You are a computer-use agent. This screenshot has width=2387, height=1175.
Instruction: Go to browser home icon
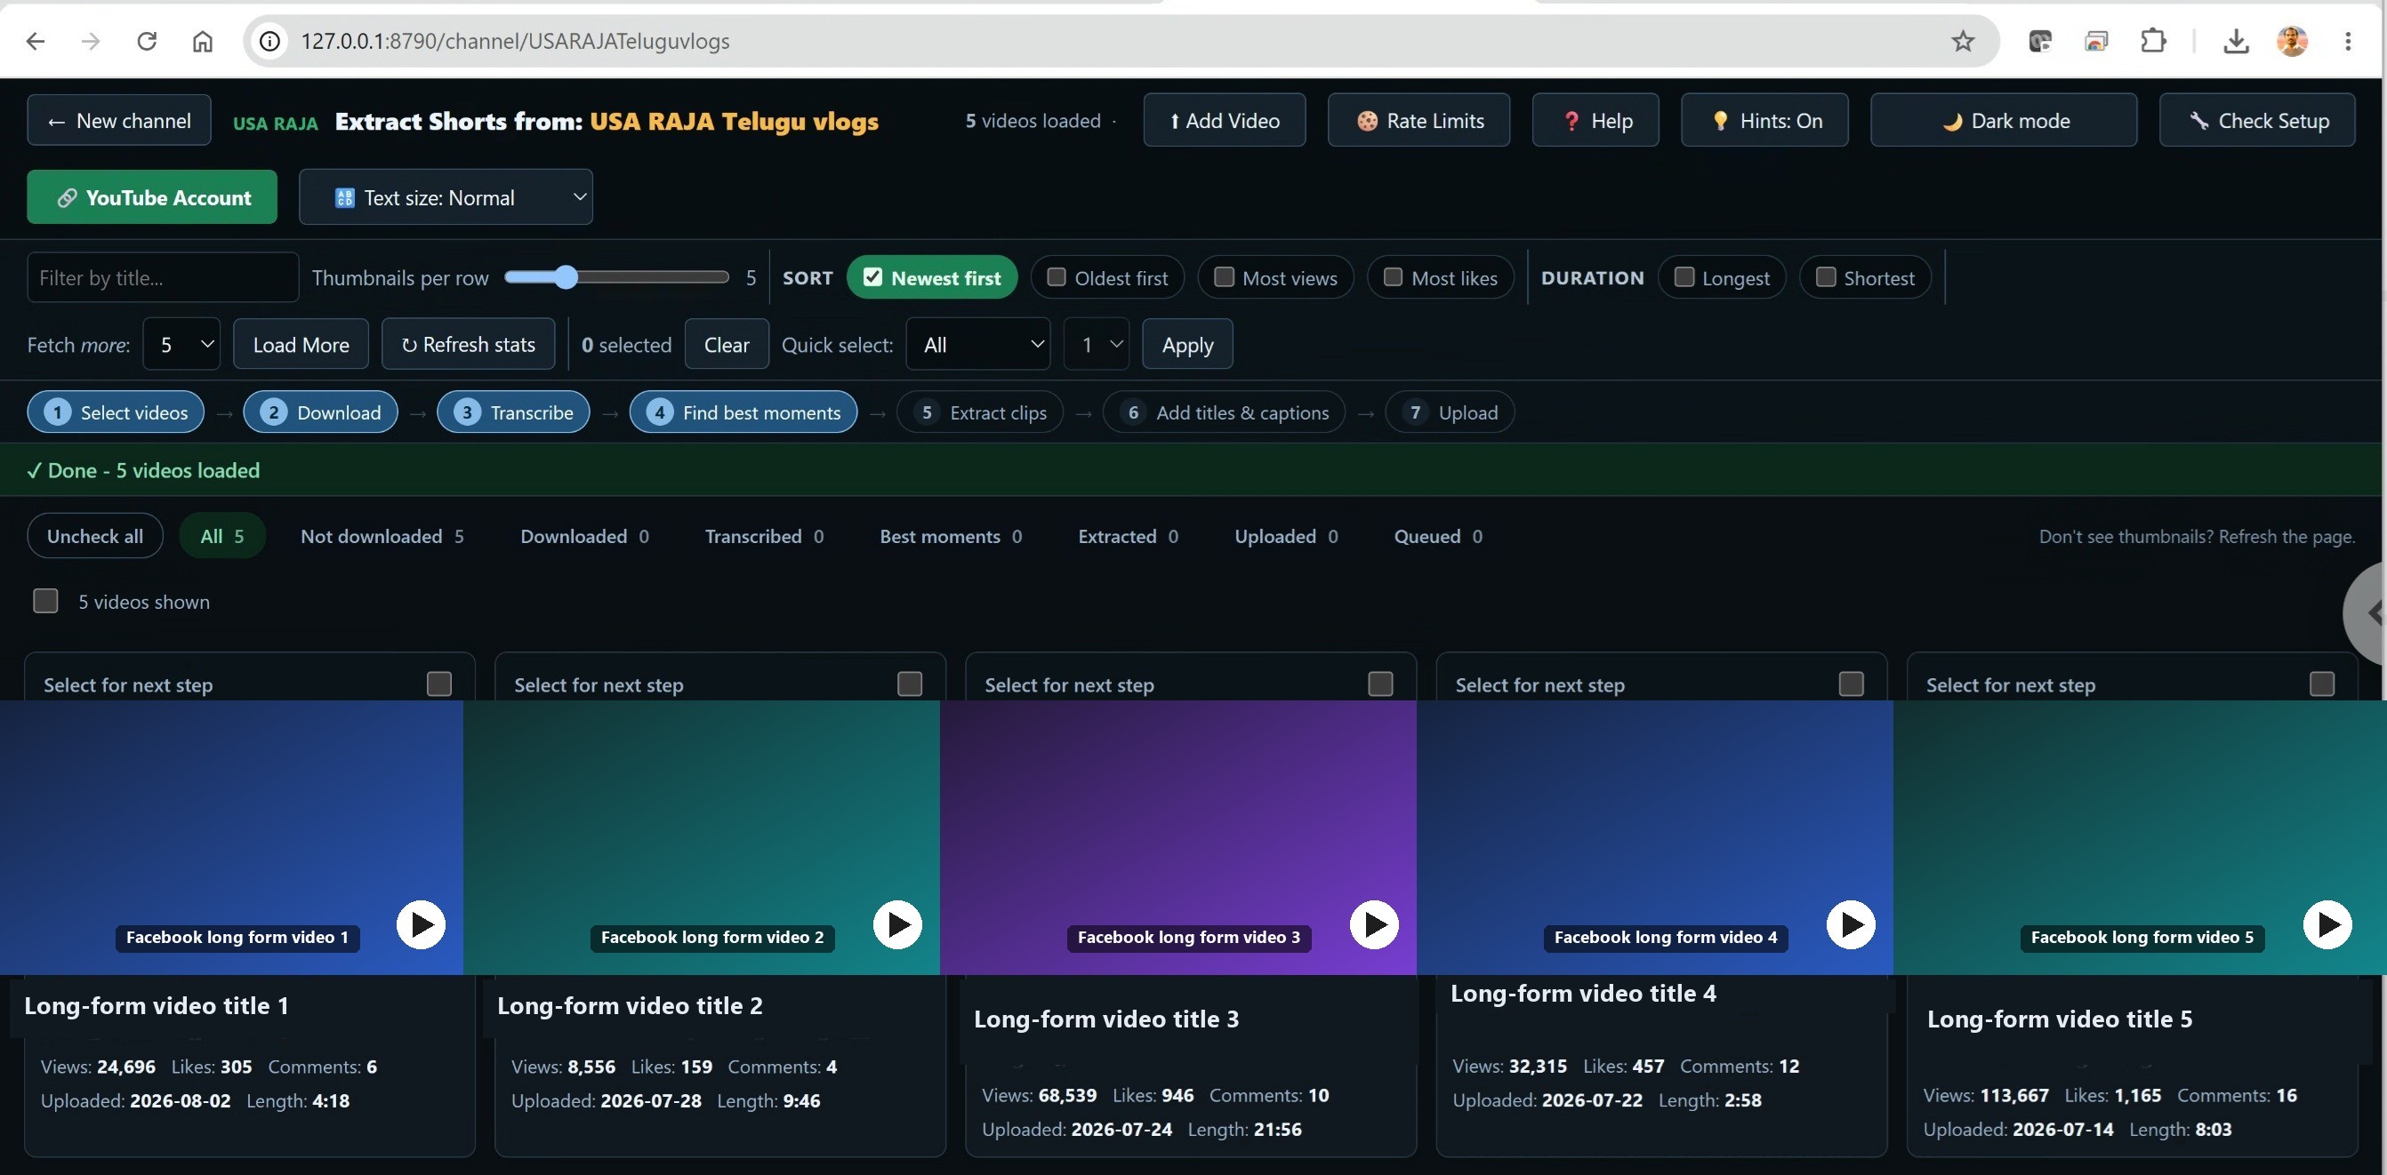[202, 41]
